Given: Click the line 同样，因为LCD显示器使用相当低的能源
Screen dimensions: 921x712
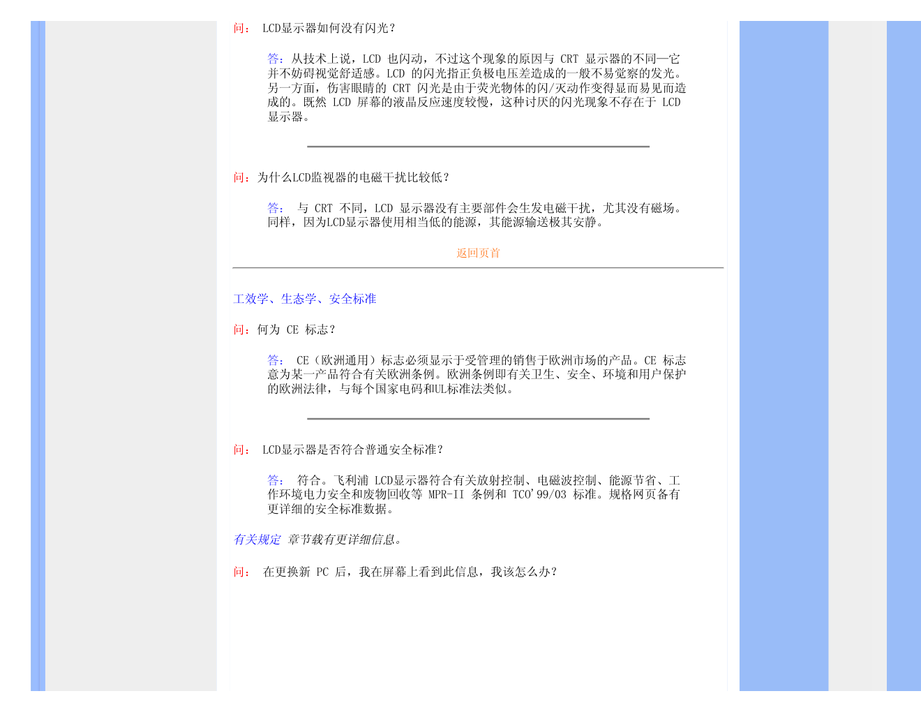Looking at the screenshot, I should point(436,222).
